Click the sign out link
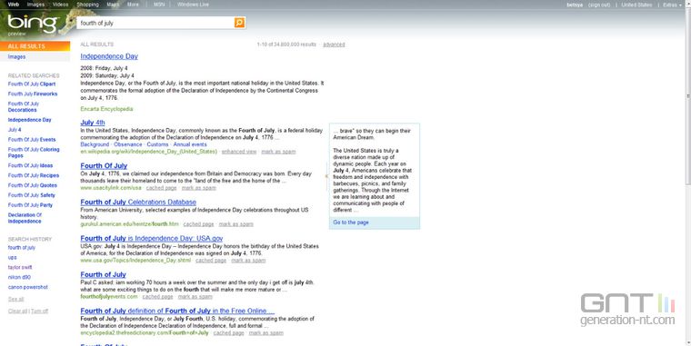691x346 pixels. tap(599, 5)
